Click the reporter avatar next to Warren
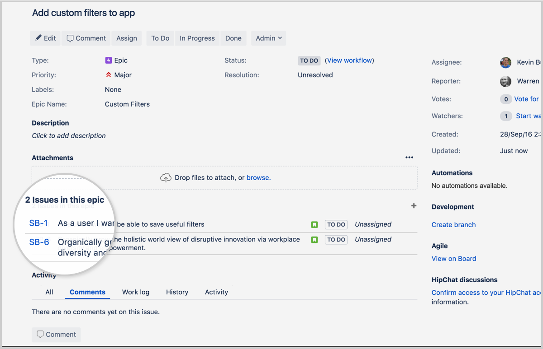543x349 pixels. pyautogui.click(x=505, y=81)
